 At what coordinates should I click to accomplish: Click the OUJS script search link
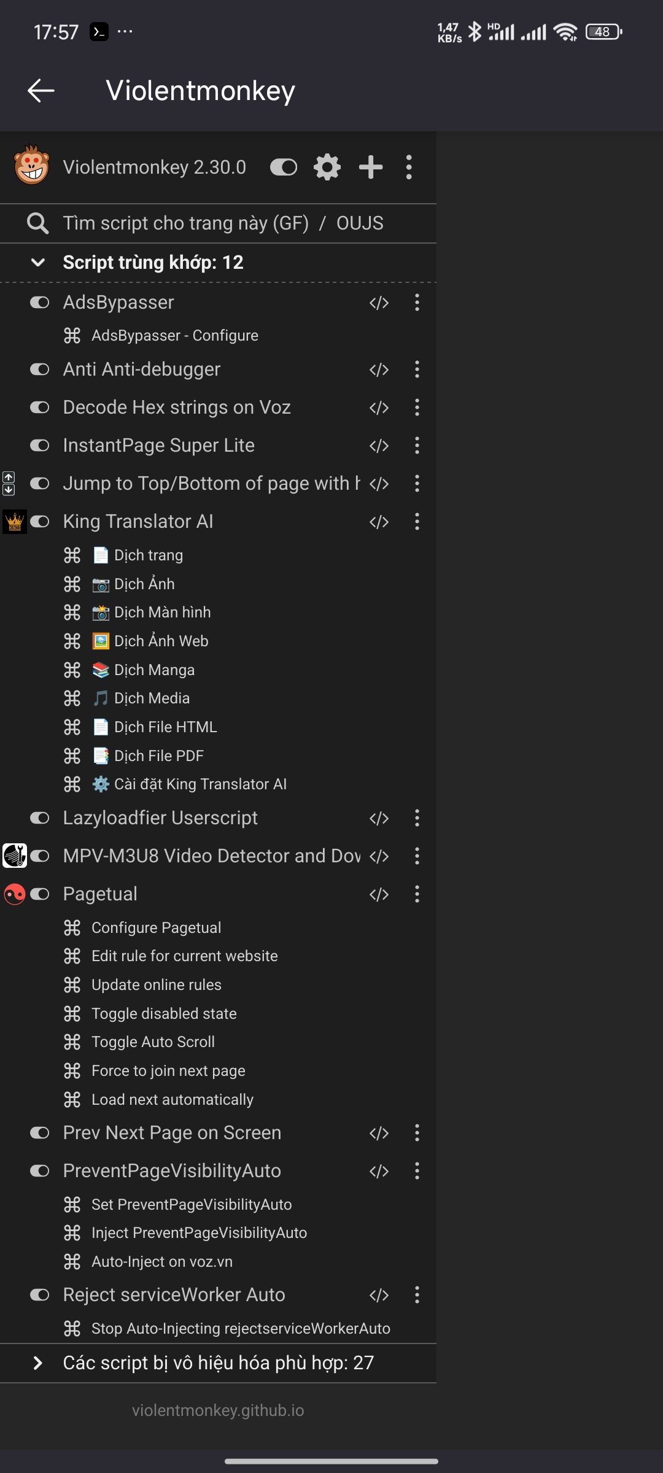360,223
